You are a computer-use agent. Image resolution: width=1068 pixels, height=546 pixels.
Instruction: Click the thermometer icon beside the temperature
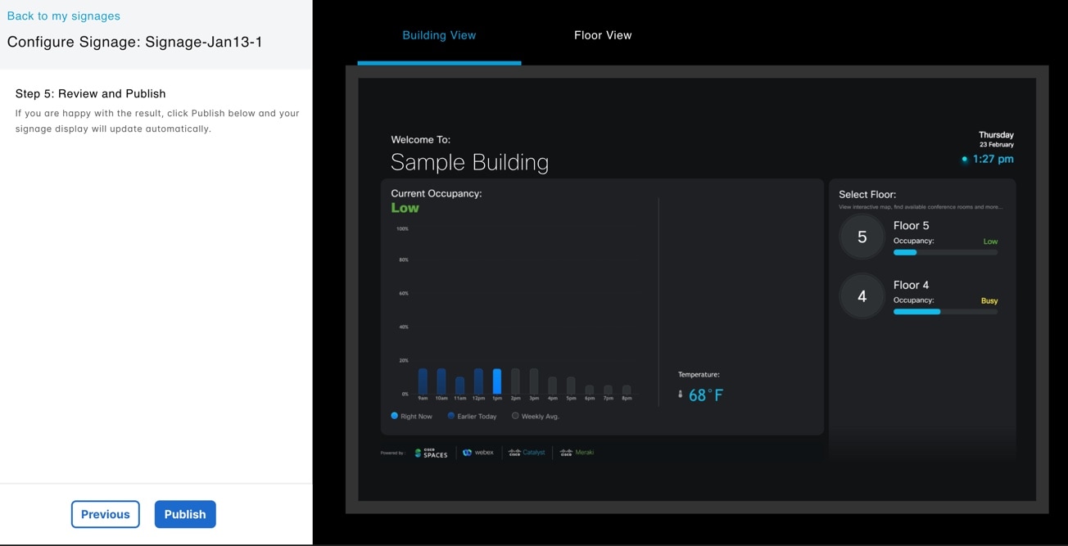point(680,395)
